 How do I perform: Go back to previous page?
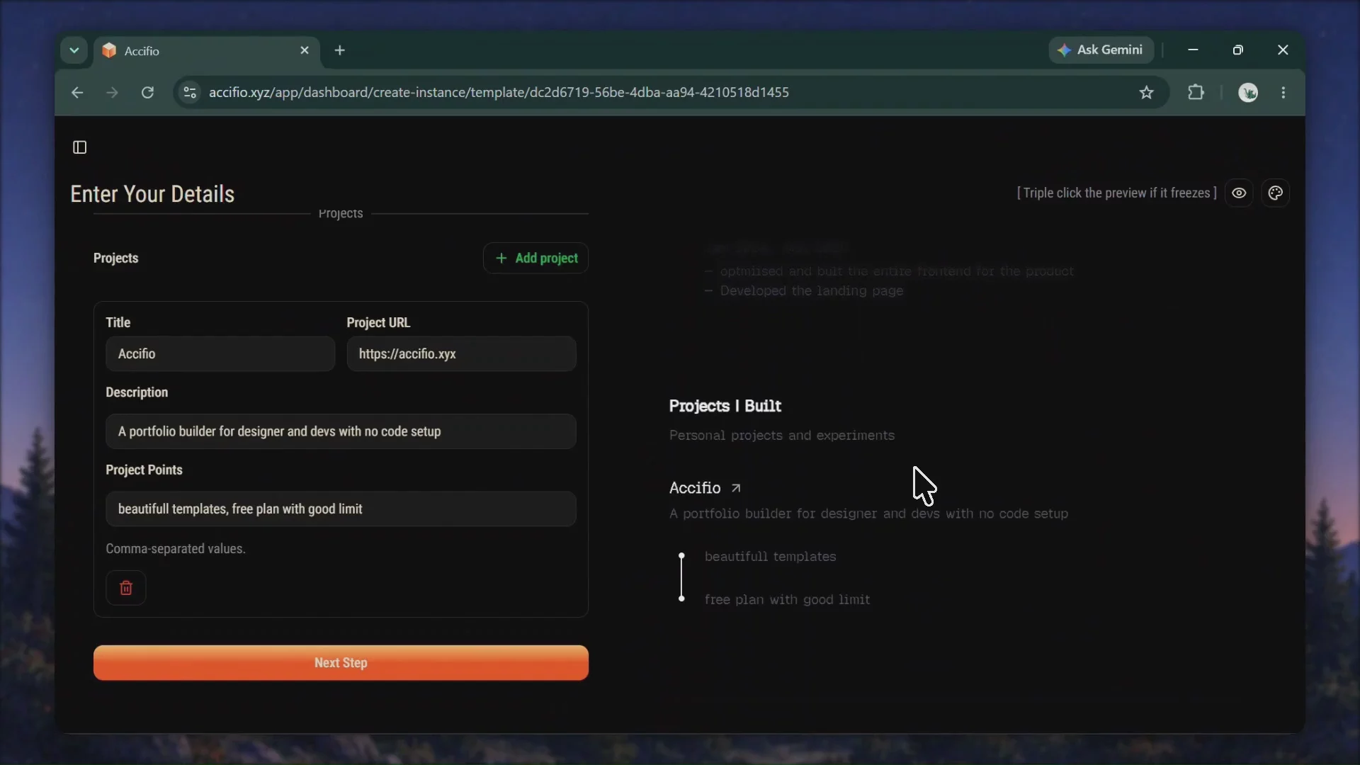pos(77,92)
